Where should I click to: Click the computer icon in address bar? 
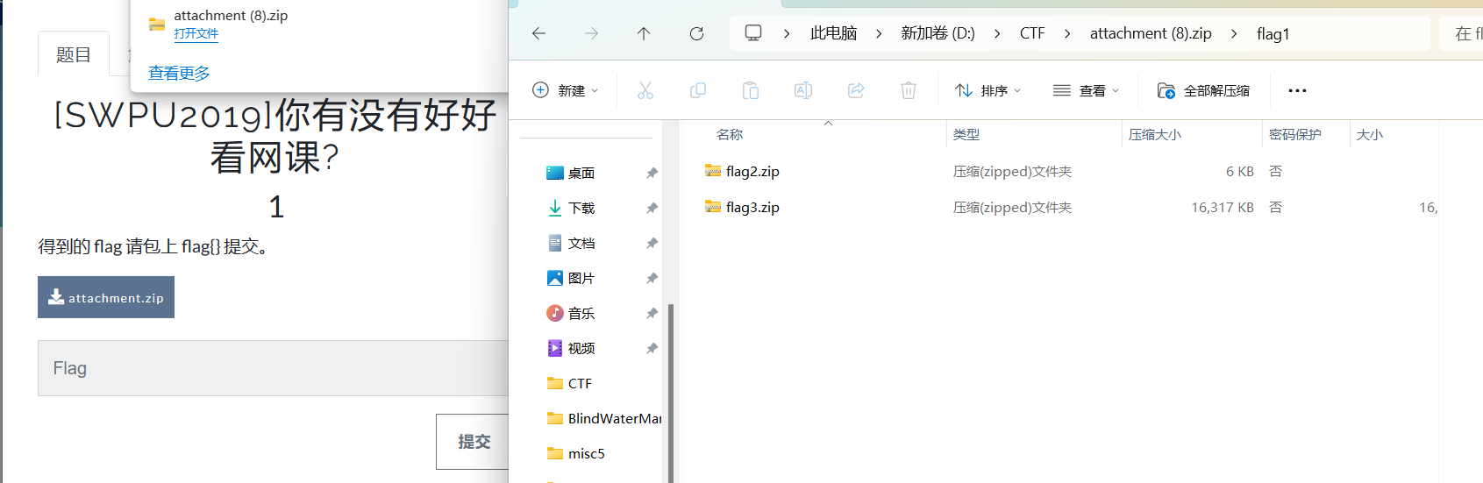[x=753, y=33]
